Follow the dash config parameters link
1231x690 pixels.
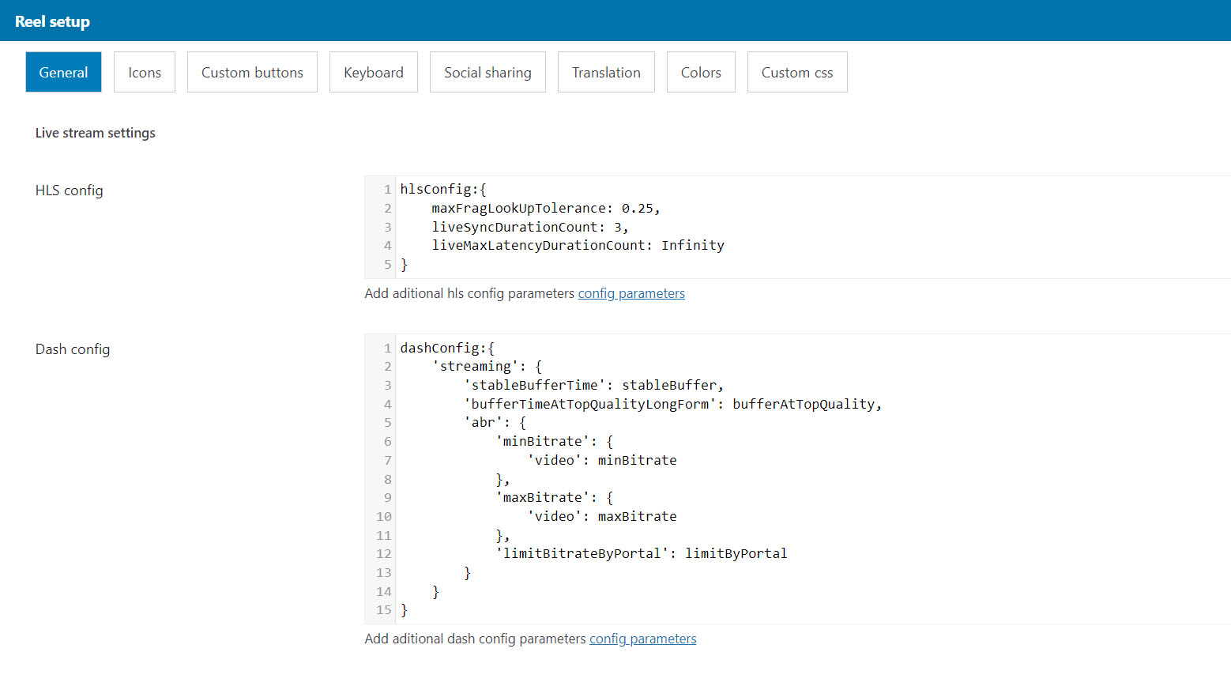643,639
